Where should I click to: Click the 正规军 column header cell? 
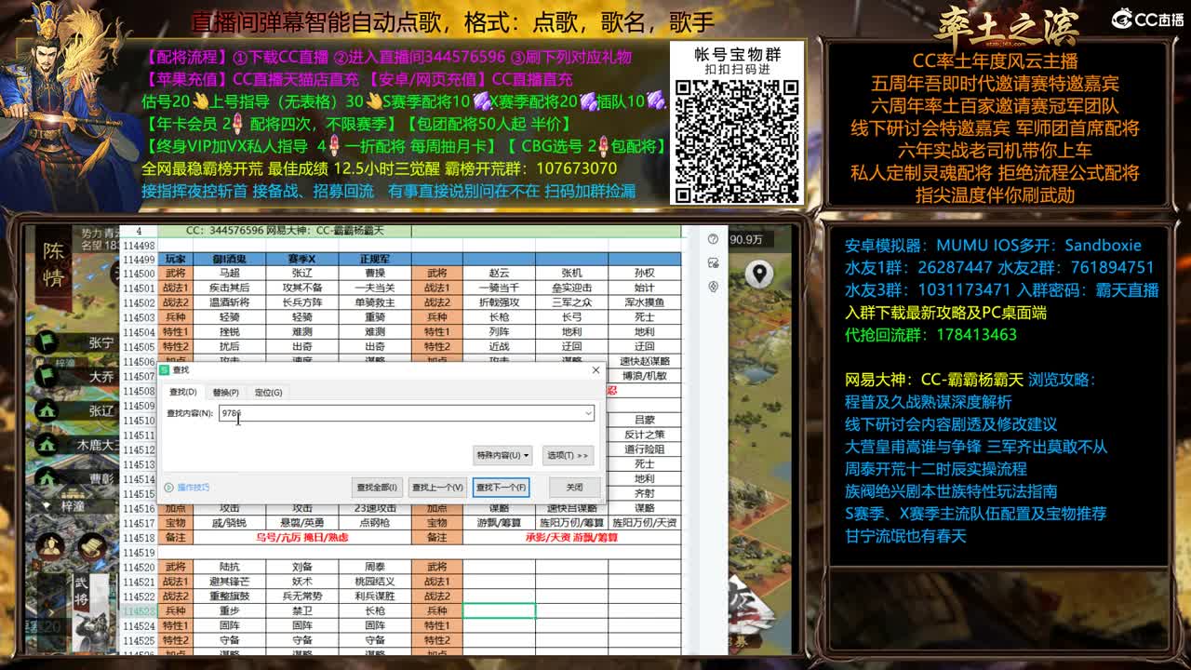click(x=374, y=259)
